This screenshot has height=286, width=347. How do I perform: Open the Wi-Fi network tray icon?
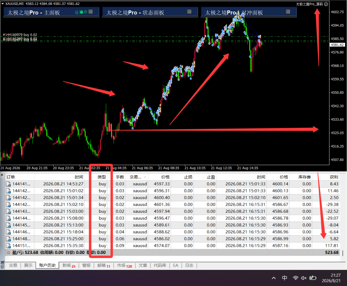point(295,278)
